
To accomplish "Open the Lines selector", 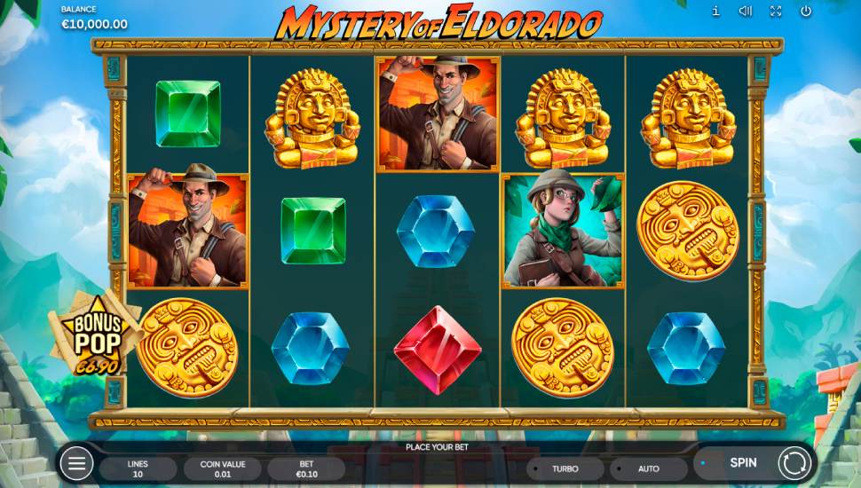I will click(138, 468).
